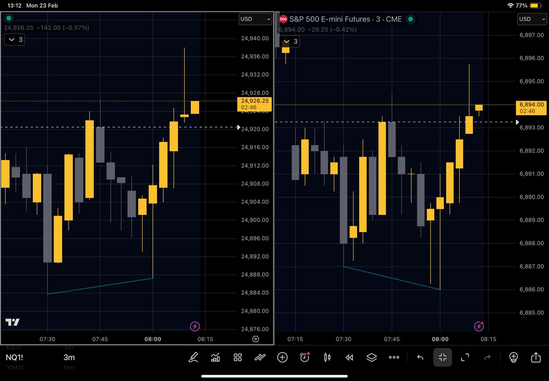The image size is (549, 381).
Task: Tap the share export icon
Action: [536, 357]
